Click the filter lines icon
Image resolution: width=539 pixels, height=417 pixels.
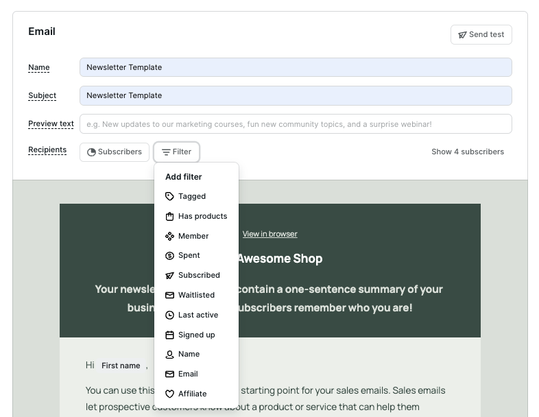tap(166, 152)
